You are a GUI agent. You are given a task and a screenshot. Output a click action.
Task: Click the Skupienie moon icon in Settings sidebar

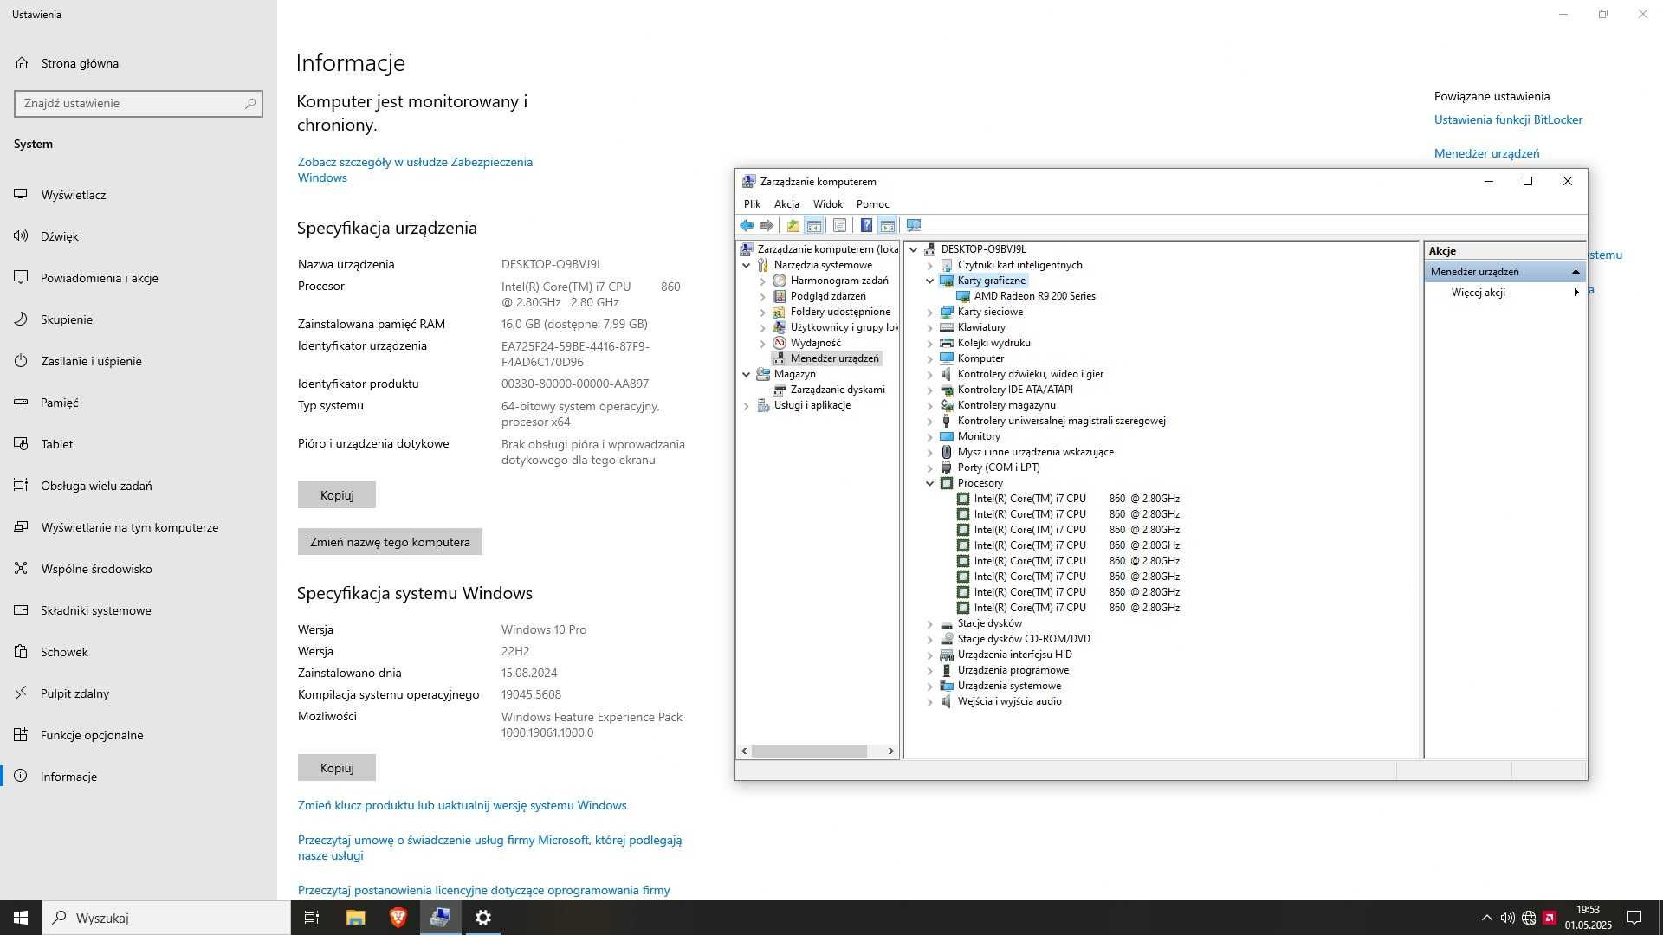click(x=21, y=319)
